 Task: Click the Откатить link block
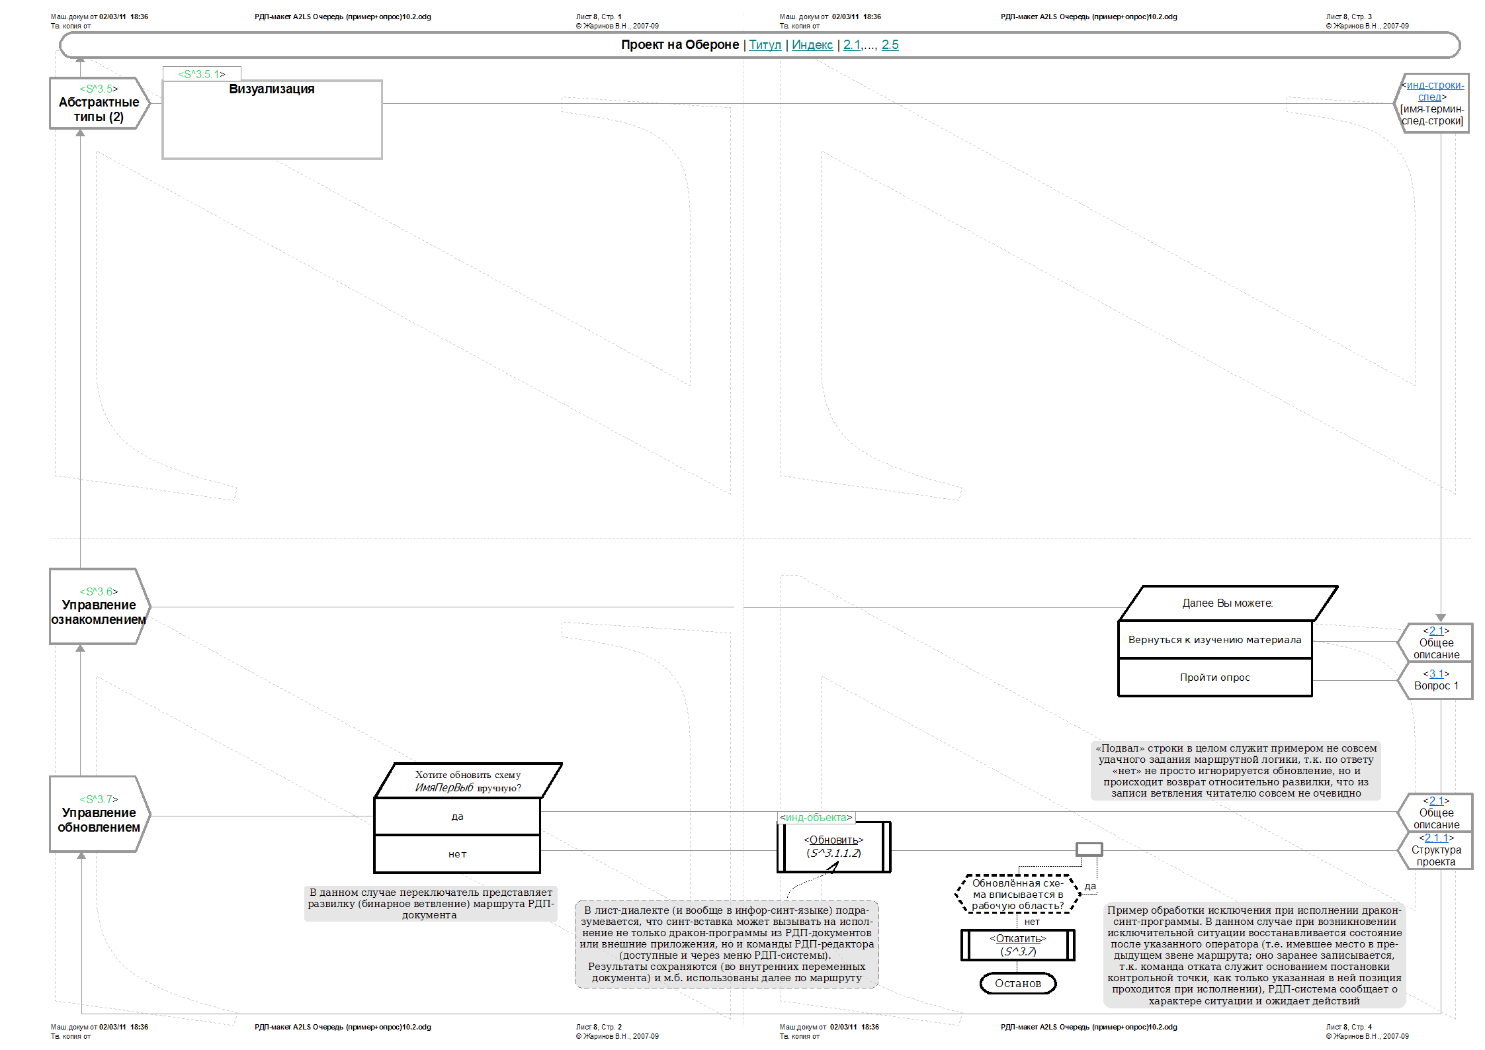click(1017, 939)
